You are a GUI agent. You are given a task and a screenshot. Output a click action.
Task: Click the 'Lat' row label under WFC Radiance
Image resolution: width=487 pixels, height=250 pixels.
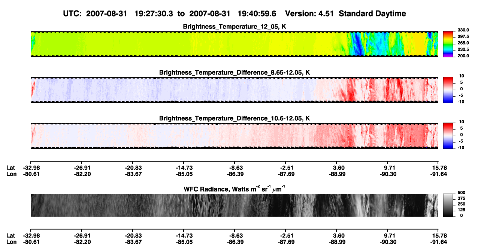[11, 236]
